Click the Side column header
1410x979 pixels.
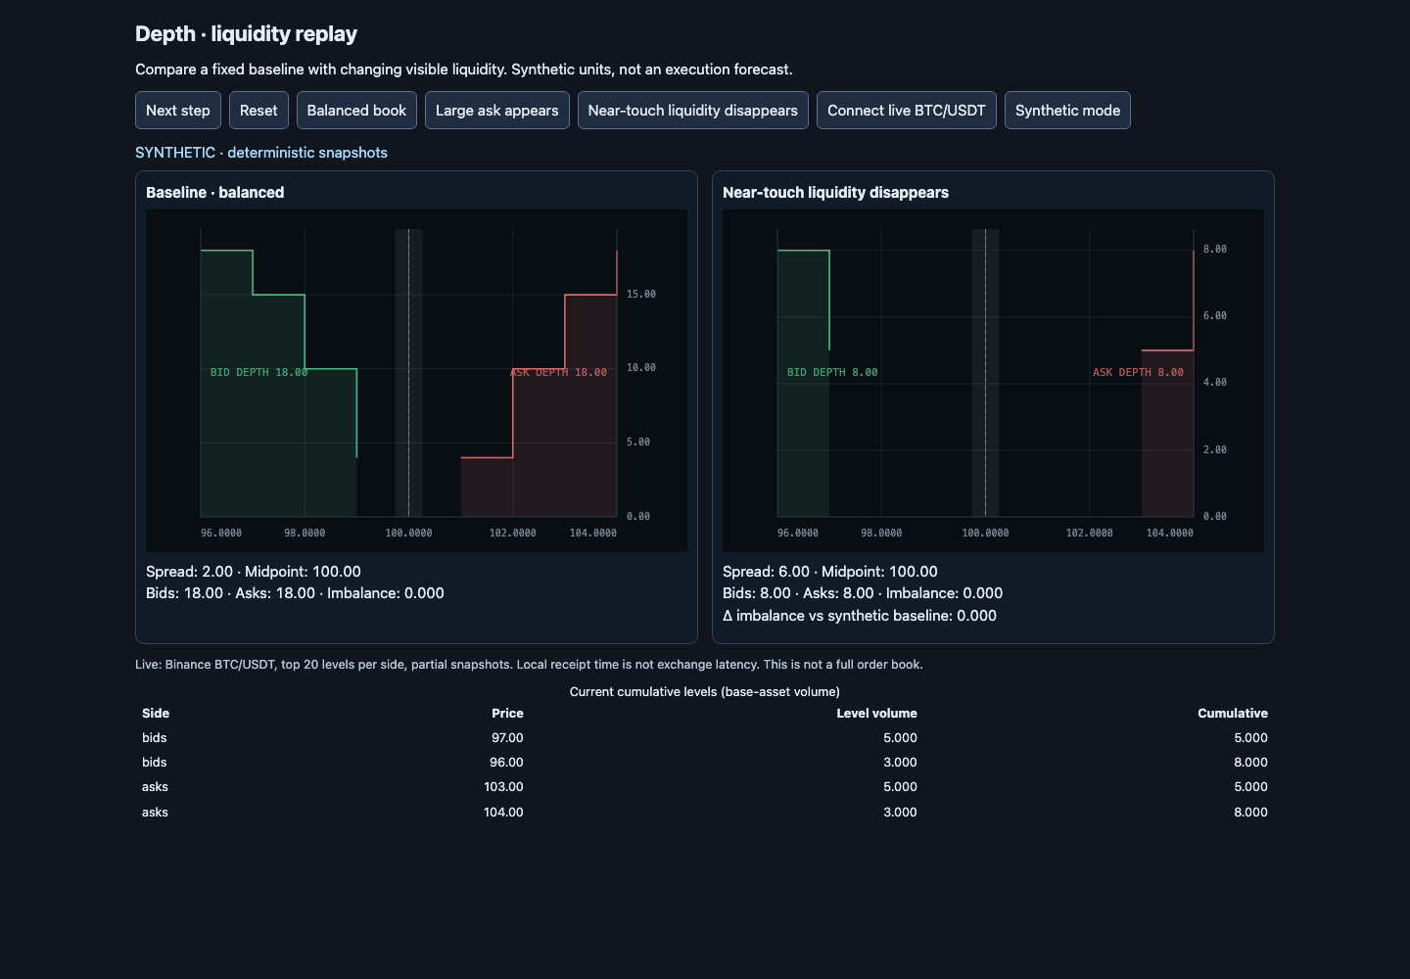(156, 714)
